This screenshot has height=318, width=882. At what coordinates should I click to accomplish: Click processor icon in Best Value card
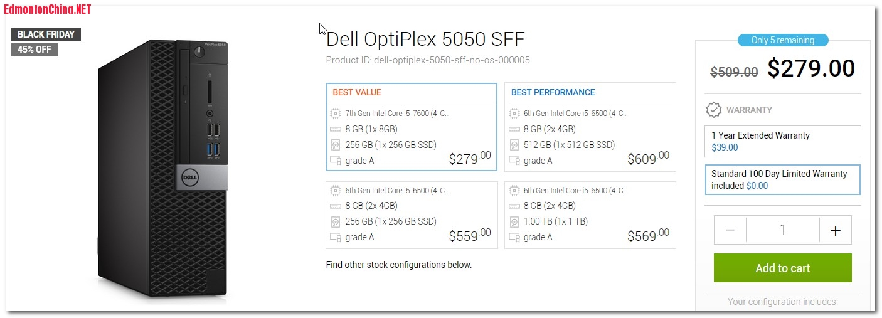point(336,114)
